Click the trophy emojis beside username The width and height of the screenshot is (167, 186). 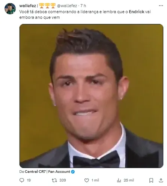pyautogui.click(x=47, y=6)
